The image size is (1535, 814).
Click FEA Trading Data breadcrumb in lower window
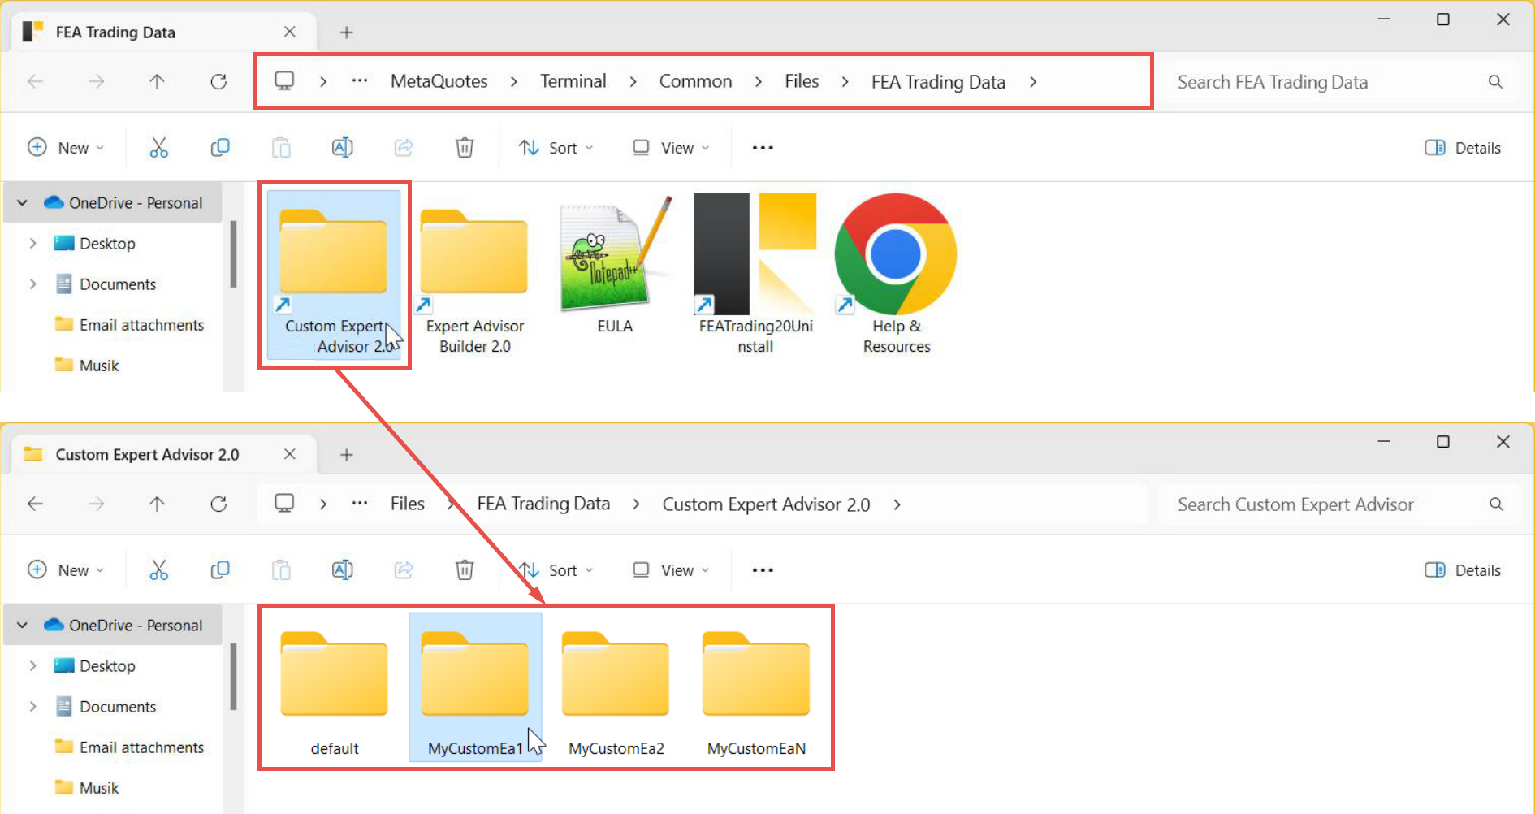tap(543, 504)
